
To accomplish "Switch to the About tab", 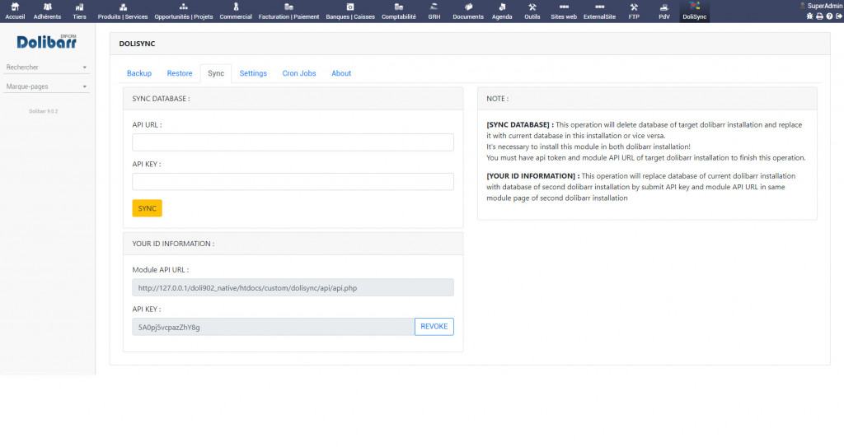I will pyautogui.click(x=341, y=73).
